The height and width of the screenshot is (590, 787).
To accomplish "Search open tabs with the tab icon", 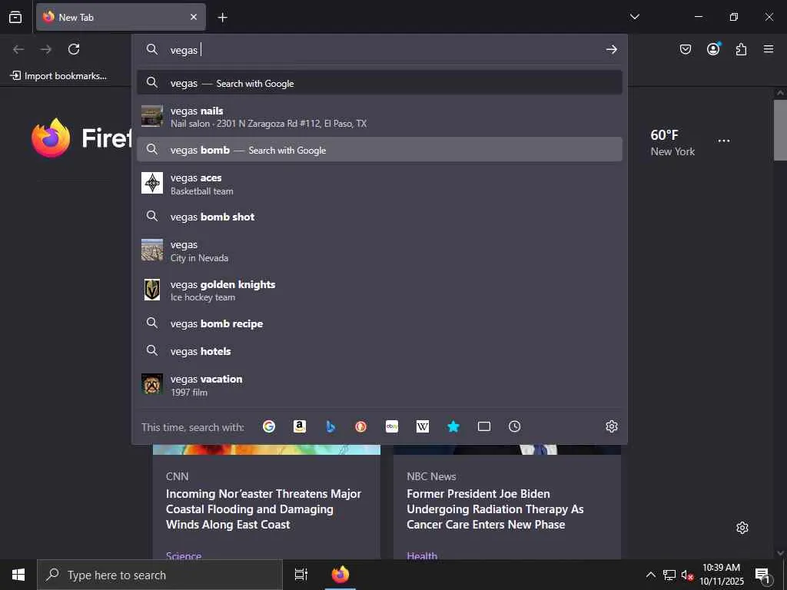I will [x=484, y=426].
